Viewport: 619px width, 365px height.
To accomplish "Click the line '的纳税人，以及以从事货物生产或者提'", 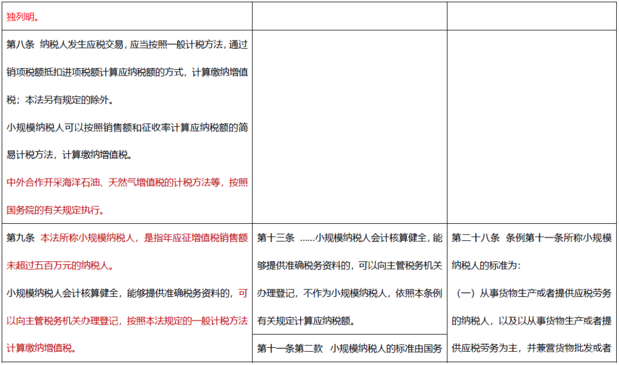I will pyautogui.click(x=532, y=320).
